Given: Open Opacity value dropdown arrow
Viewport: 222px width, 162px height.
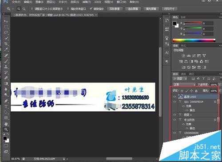Looking at the screenshot, I should click(219, 85).
